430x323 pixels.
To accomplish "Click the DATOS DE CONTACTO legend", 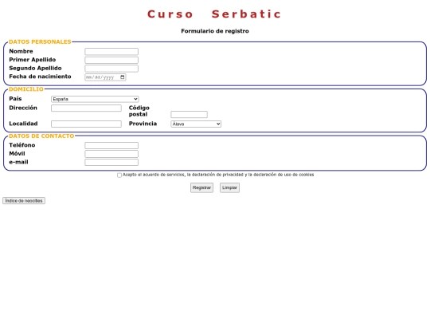I will (x=41, y=136).
